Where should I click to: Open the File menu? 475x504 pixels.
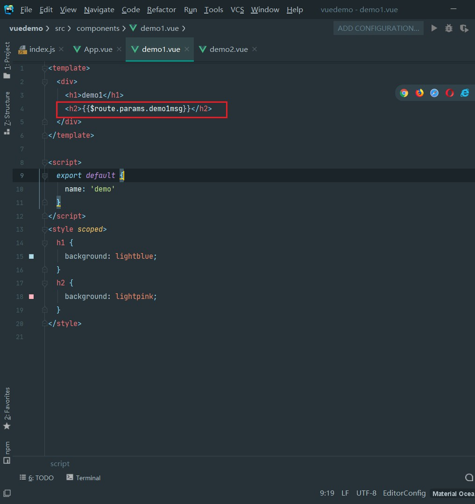click(26, 10)
